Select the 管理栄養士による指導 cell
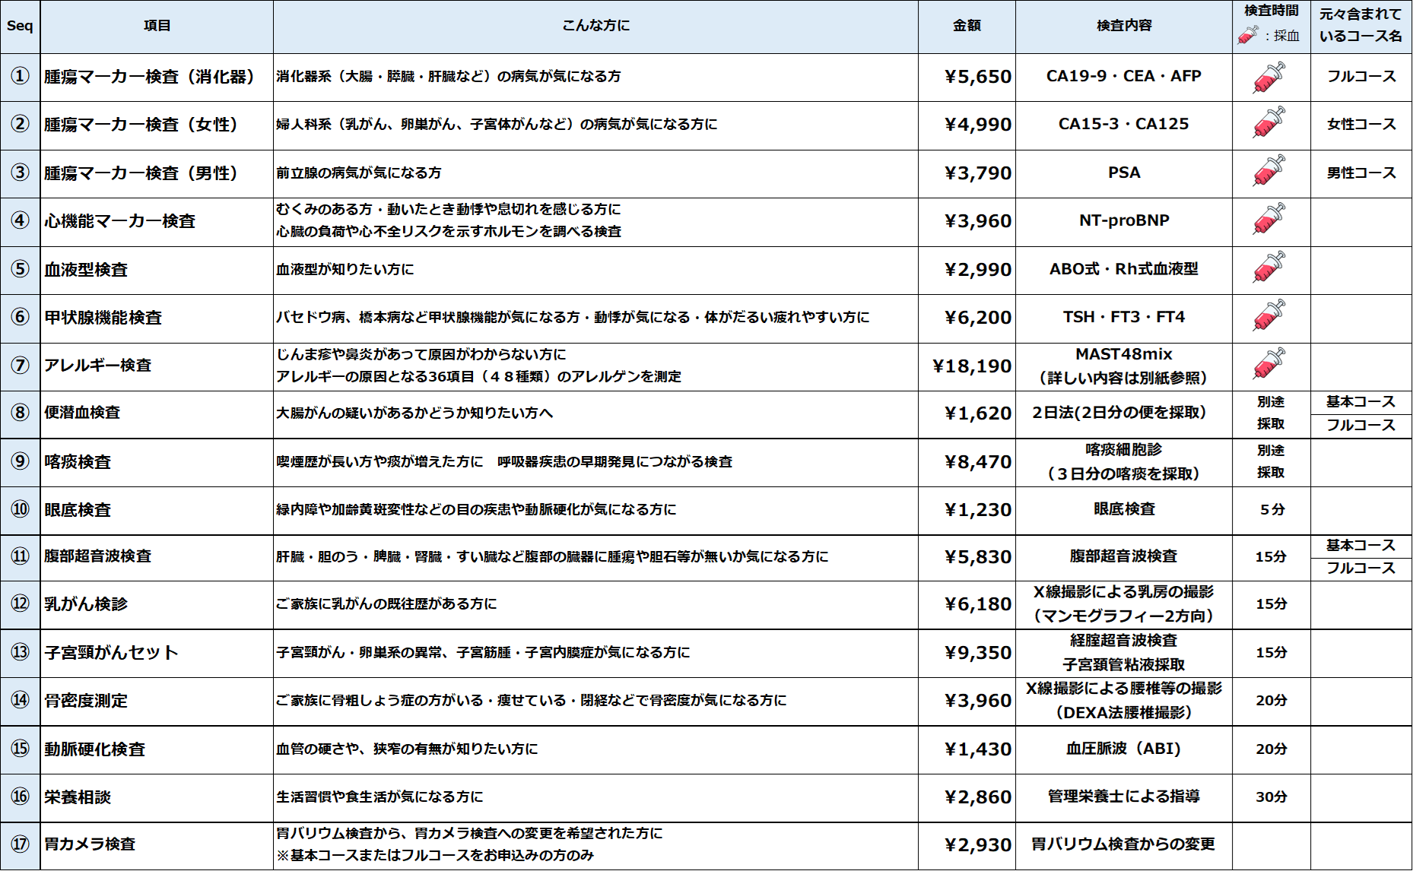1413x871 pixels. click(x=1124, y=797)
